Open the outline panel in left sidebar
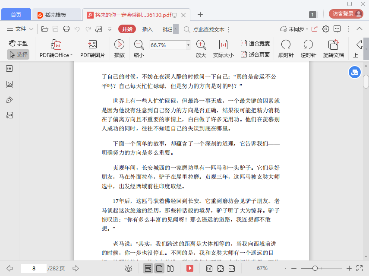The image size is (369, 276). (x=9, y=69)
